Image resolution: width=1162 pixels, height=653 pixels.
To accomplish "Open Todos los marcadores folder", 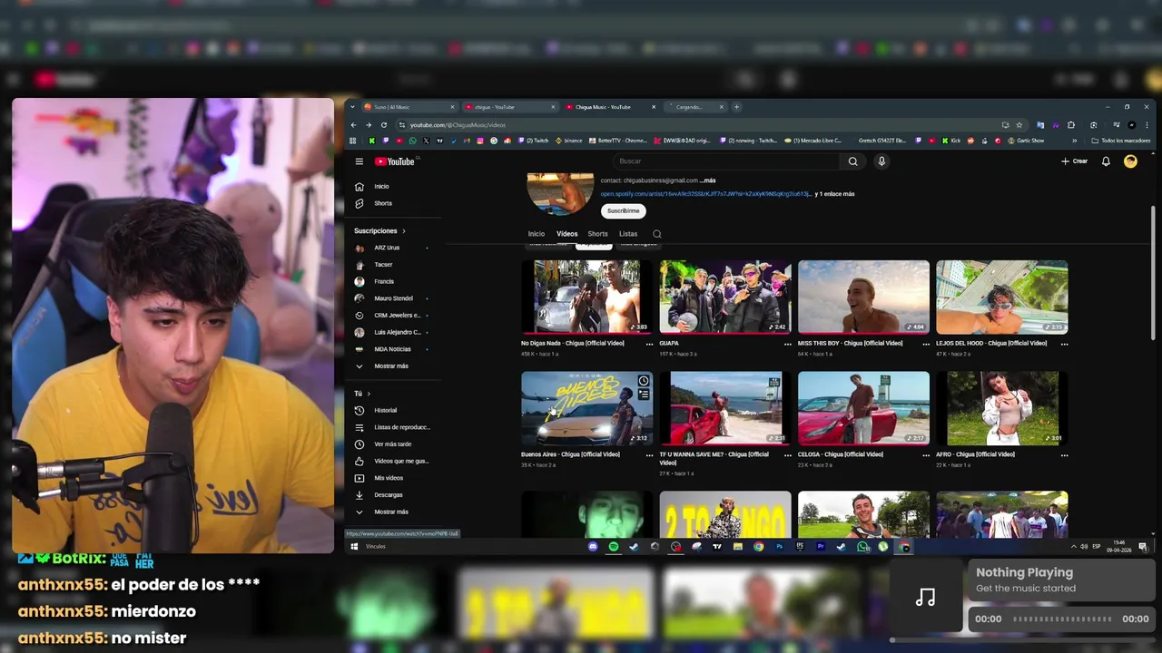I will click(1121, 141).
